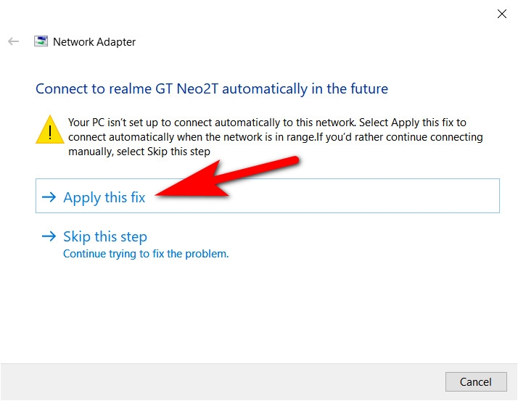The image size is (518, 401).
Task: Close the troubleshooter with the X
Action: (x=501, y=13)
